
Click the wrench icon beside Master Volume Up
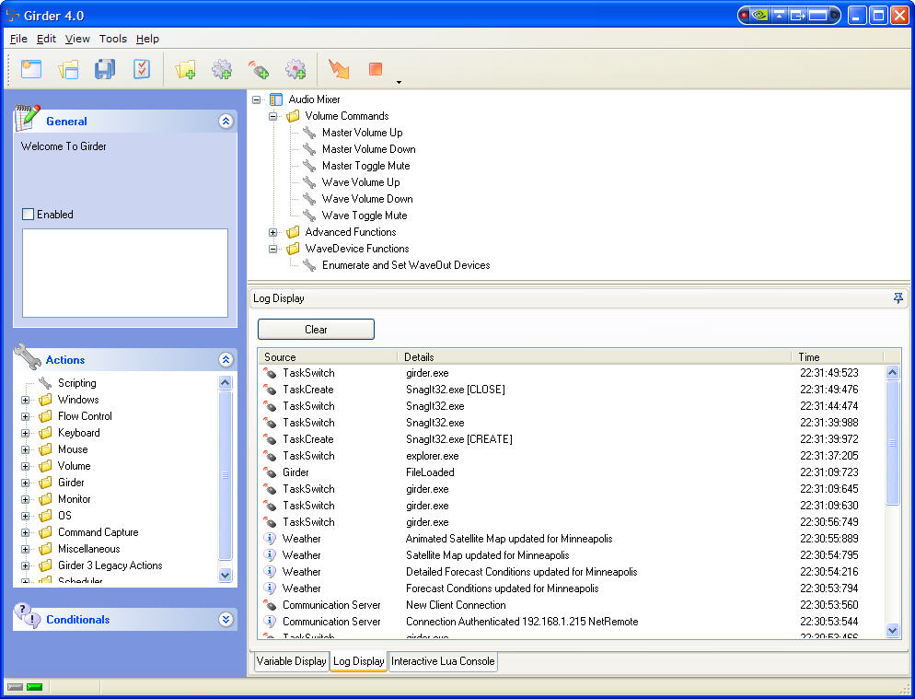(309, 133)
